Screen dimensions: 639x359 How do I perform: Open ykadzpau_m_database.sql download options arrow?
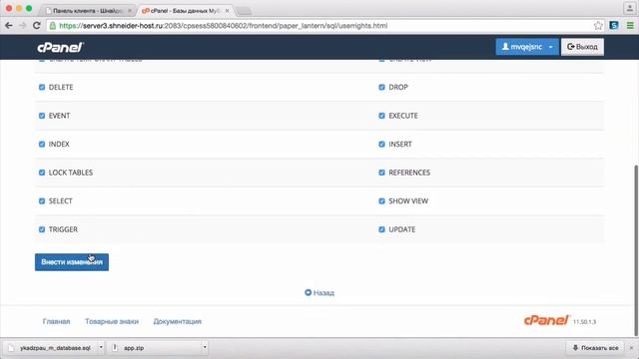[101, 348]
